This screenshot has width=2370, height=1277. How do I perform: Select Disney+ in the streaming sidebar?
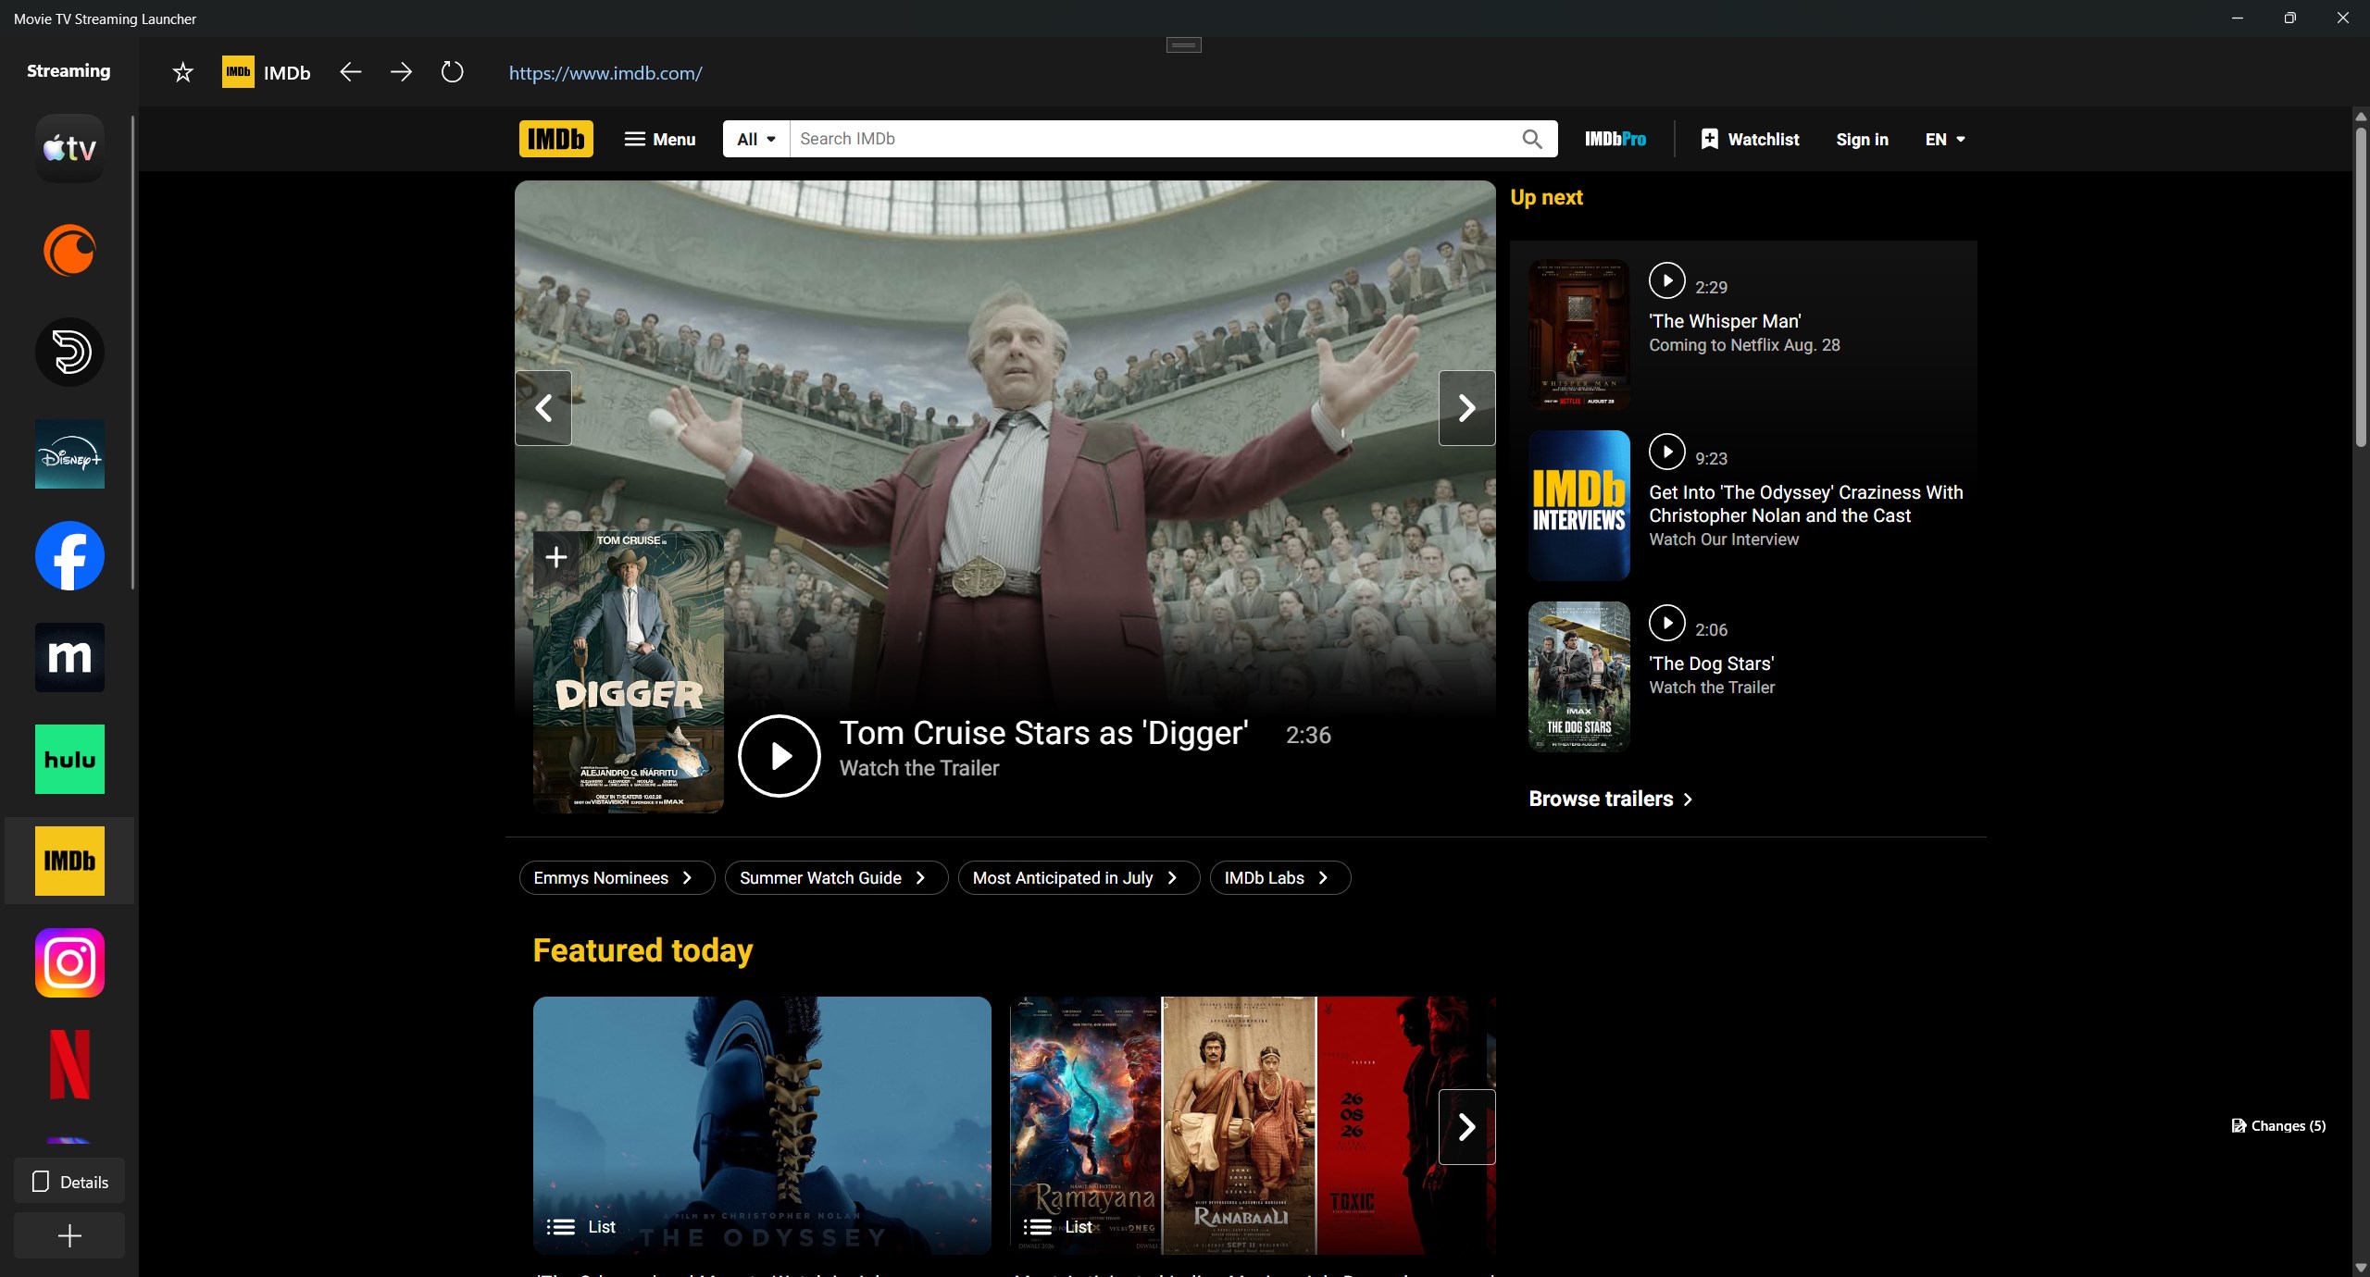(69, 453)
